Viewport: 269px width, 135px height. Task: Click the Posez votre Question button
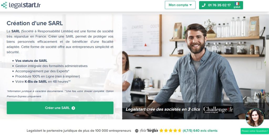click(x=255, y=131)
